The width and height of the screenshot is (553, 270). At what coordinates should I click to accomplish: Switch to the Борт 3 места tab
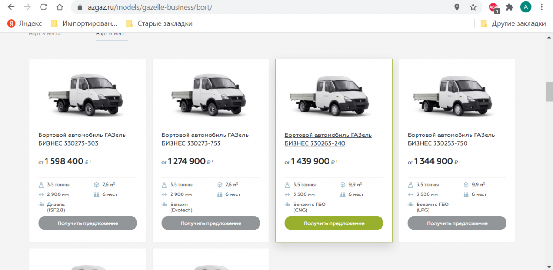[x=45, y=34]
